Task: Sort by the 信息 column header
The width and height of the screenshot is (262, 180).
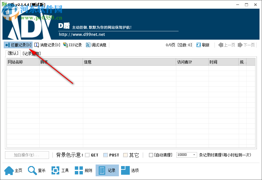Action: click(129, 62)
